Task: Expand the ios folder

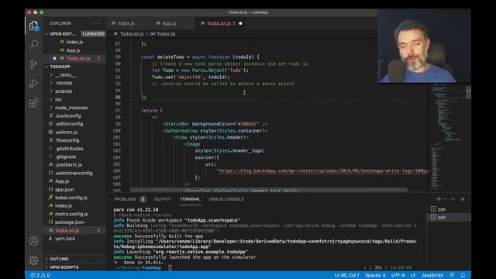Action: [x=58, y=99]
